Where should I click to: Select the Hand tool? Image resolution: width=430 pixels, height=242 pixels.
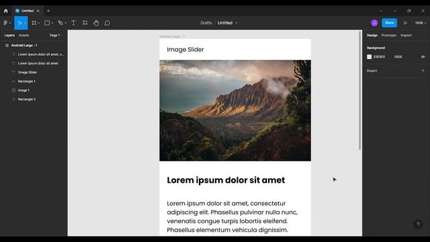pos(96,23)
